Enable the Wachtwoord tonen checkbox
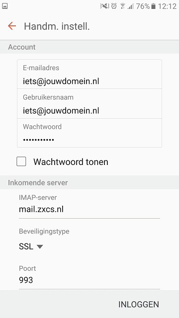 coord(21,161)
